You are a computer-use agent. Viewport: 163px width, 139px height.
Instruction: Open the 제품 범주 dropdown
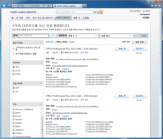(x=117, y=36)
